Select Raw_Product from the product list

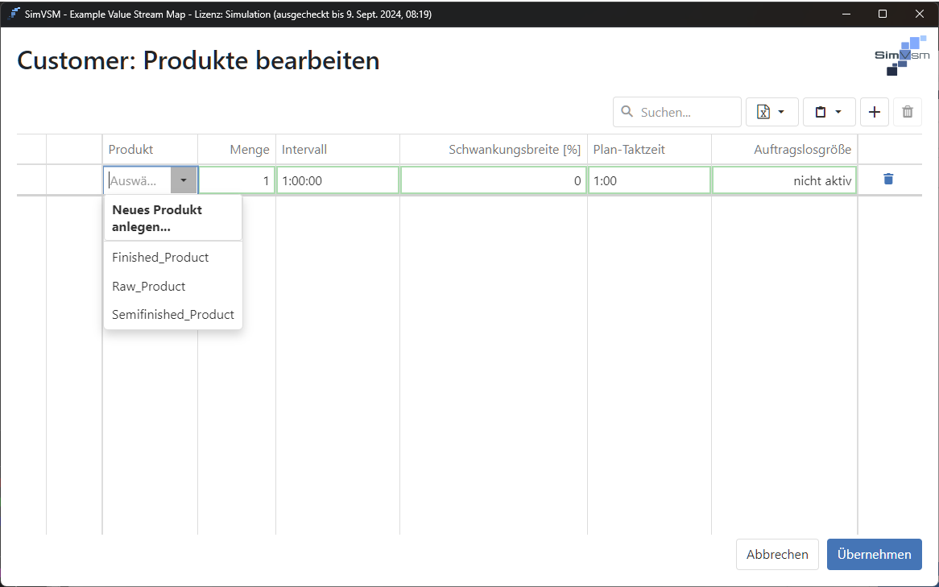pyautogui.click(x=148, y=286)
